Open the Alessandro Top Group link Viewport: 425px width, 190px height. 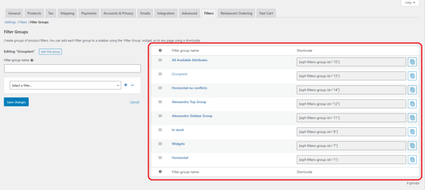[189, 102]
